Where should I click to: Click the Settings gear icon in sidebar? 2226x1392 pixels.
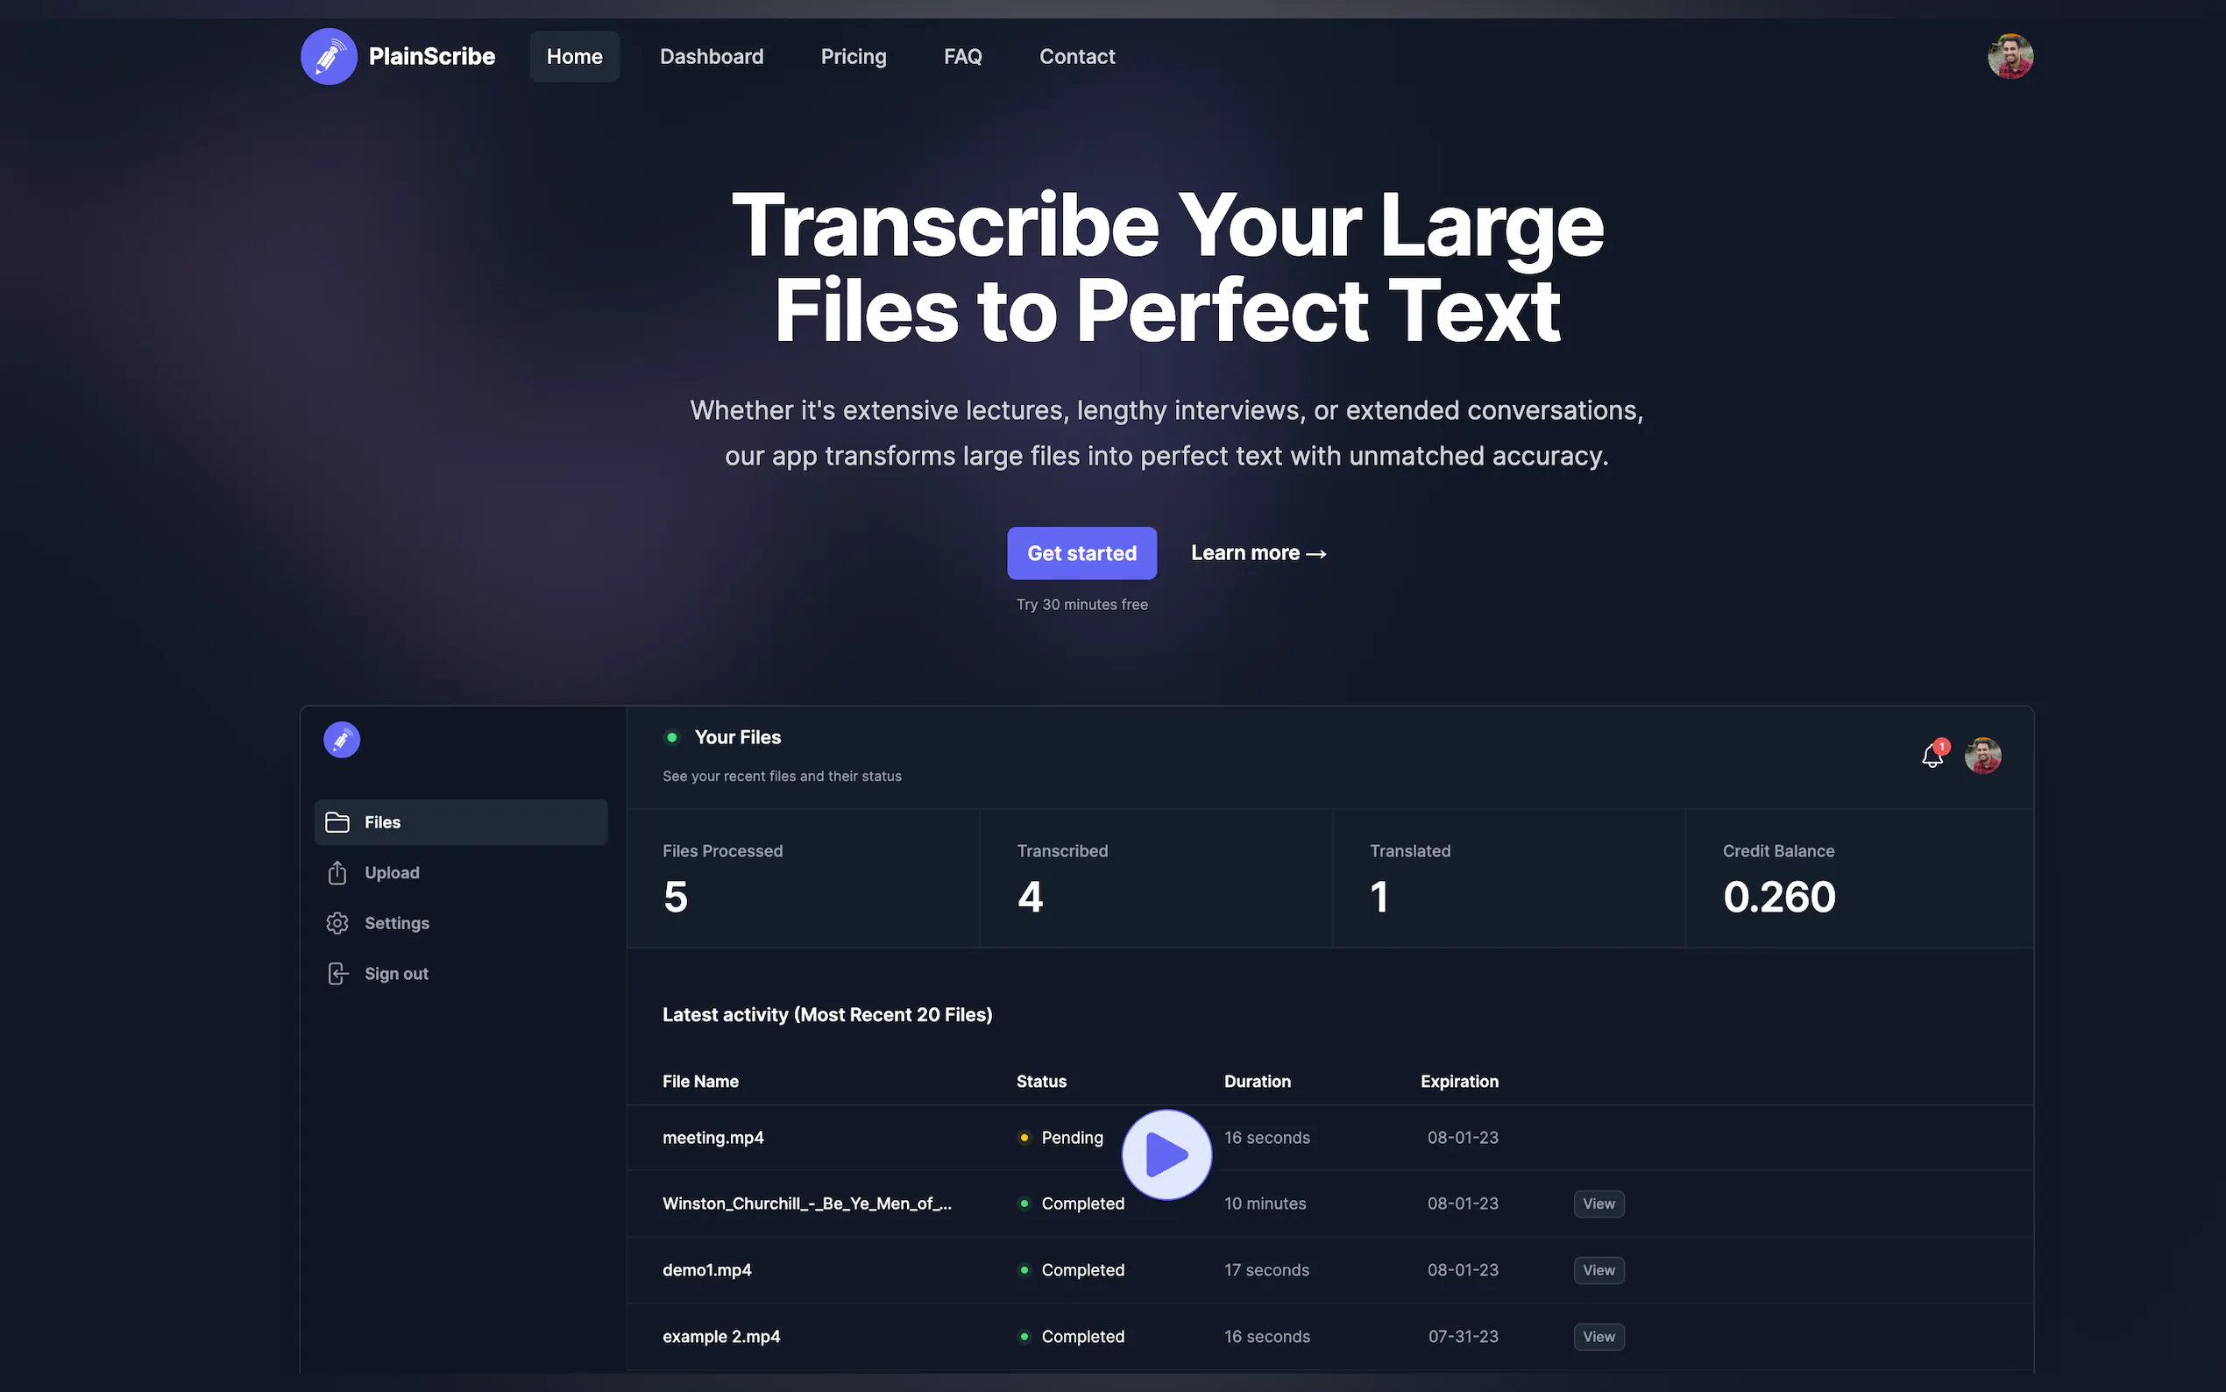click(x=337, y=923)
